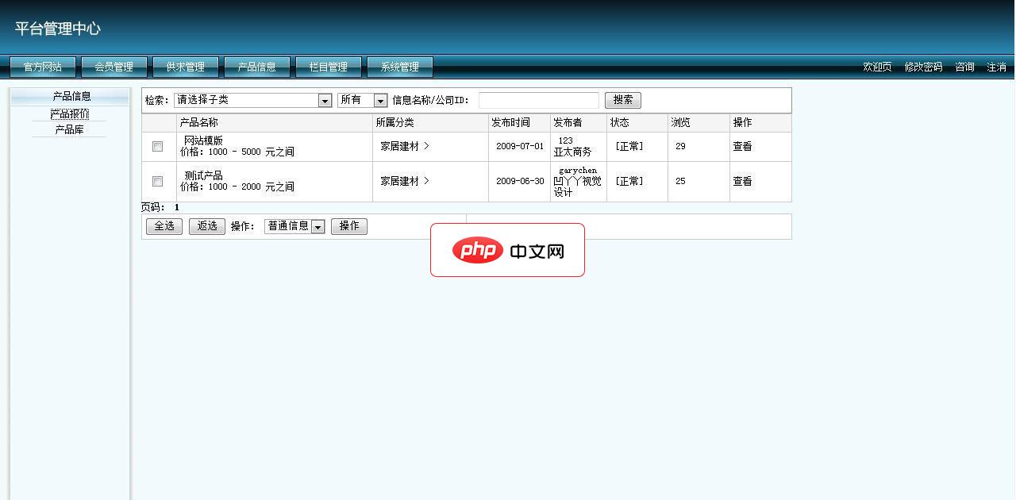
Task: Check the 网站模版 row checkbox
Action: 157,146
